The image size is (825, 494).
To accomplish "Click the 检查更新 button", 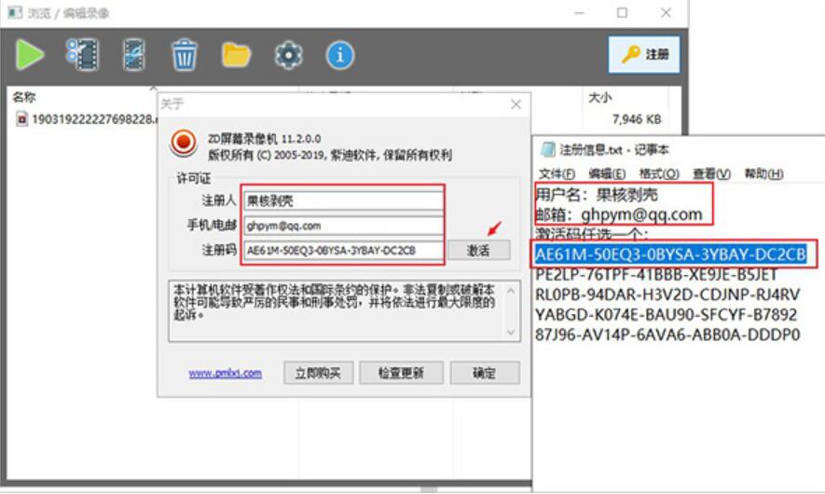I will [x=401, y=373].
